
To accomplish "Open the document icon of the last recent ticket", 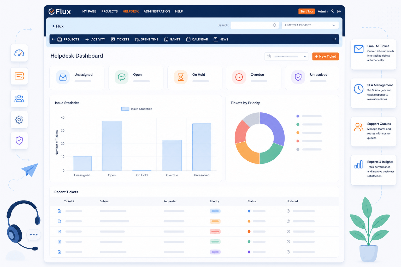I will [x=60, y=252].
